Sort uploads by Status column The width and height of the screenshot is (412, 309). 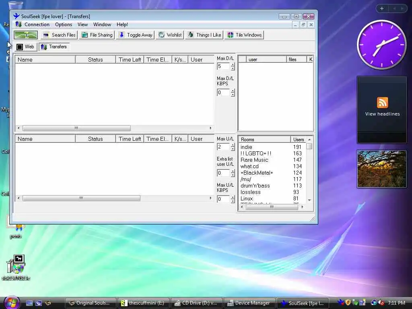coord(95,139)
